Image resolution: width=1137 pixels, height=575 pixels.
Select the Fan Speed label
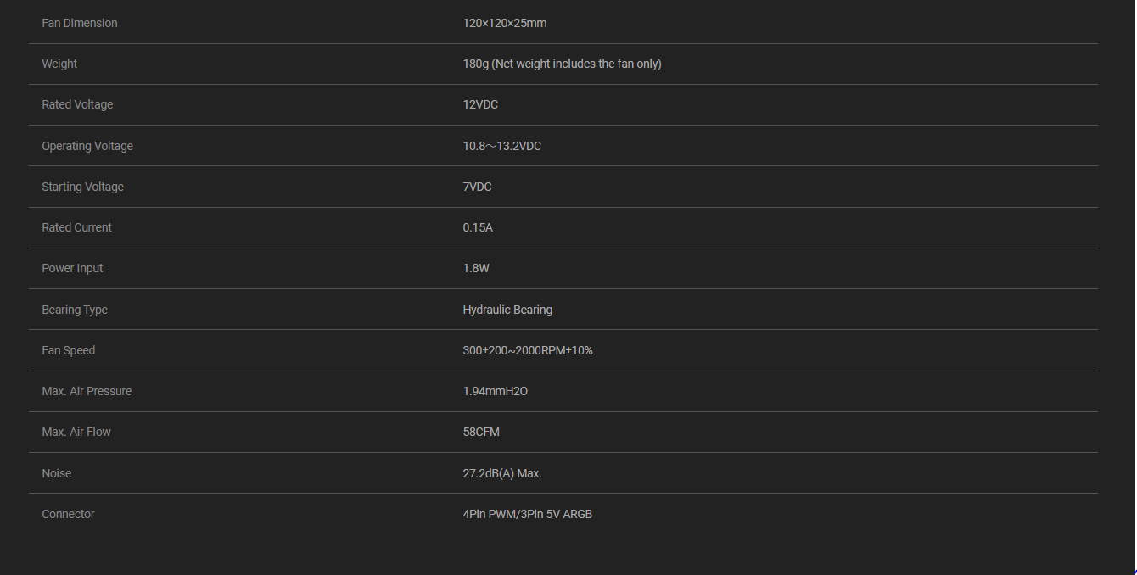click(68, 350)
